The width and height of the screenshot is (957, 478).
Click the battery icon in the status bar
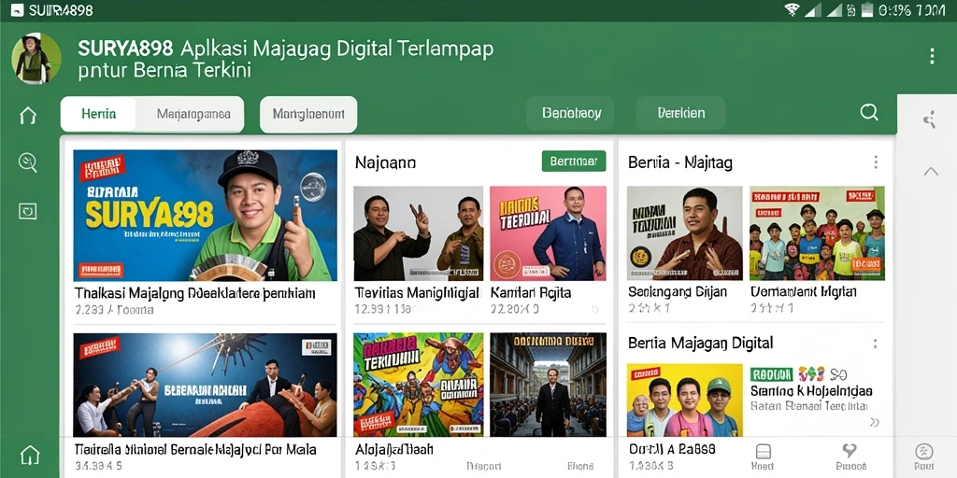coord(866,9)
